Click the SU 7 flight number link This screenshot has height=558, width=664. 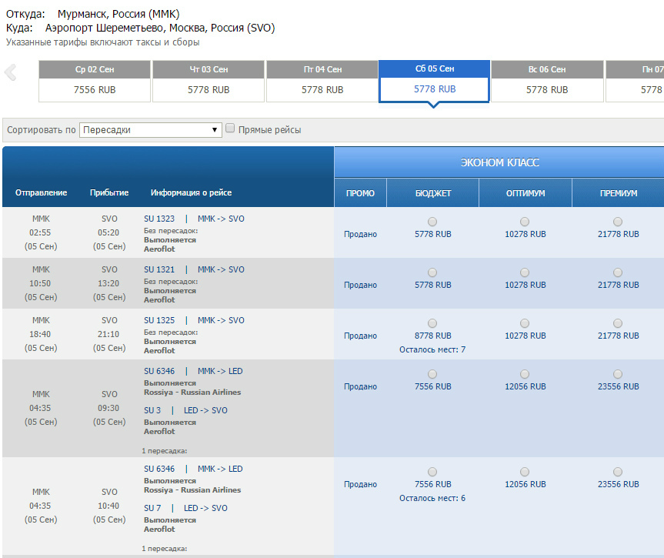[x=152, y=508]
